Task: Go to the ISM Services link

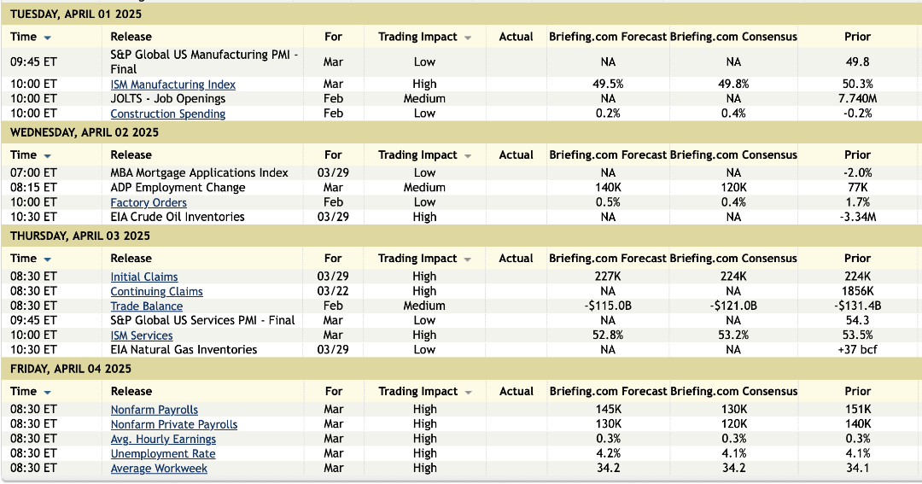Action: [x=141, y=335]
